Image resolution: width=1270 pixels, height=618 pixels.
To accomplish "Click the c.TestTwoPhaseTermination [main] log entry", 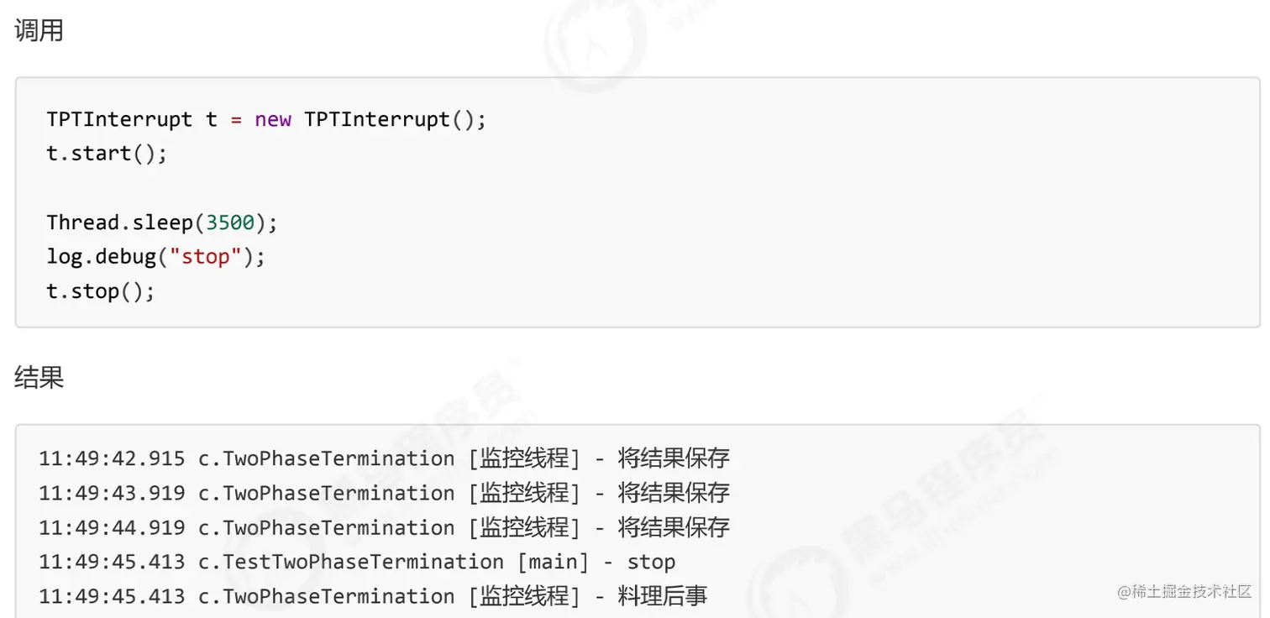I will point(388,562).
